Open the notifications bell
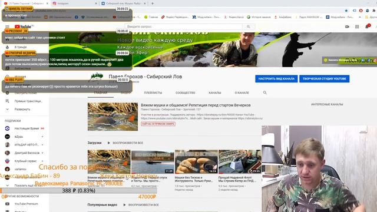This screenshot has width=377, height=212. click(367, 26)
